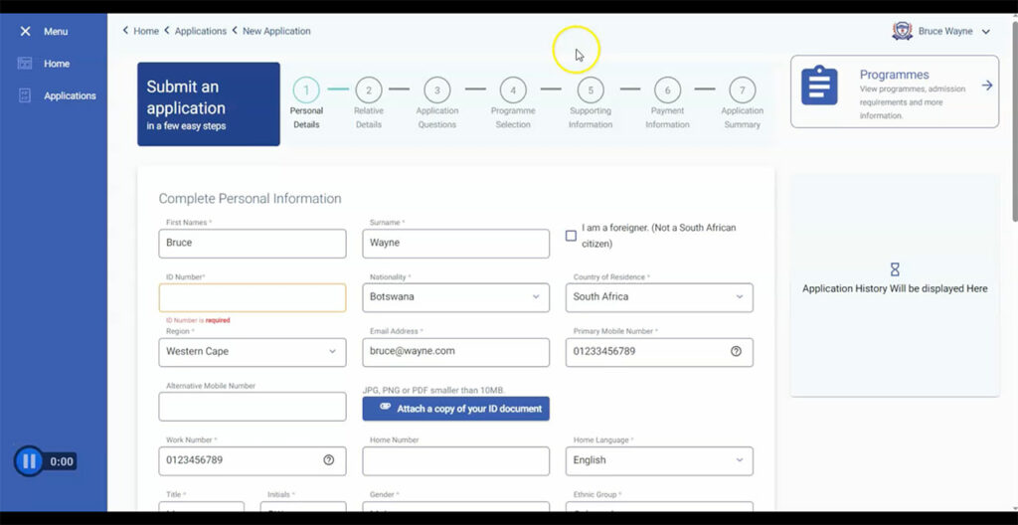Click the Home icon in the sidebar
Image resolution: width=1018 pixels, height=525 pixels.
click(x=25, y=64)
